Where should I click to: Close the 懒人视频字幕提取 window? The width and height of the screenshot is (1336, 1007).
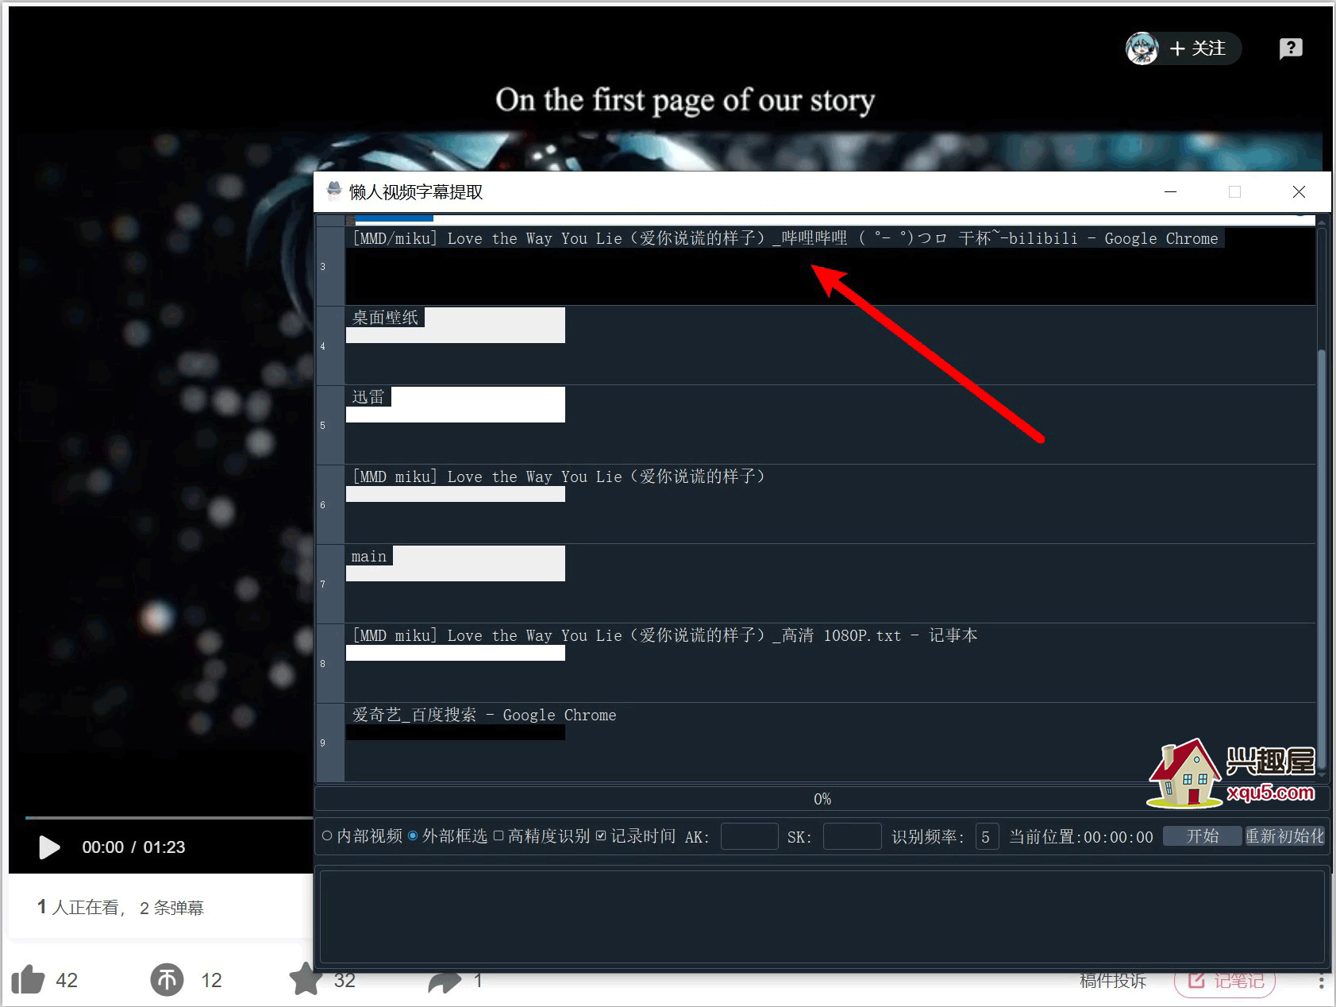(1299, 192)
